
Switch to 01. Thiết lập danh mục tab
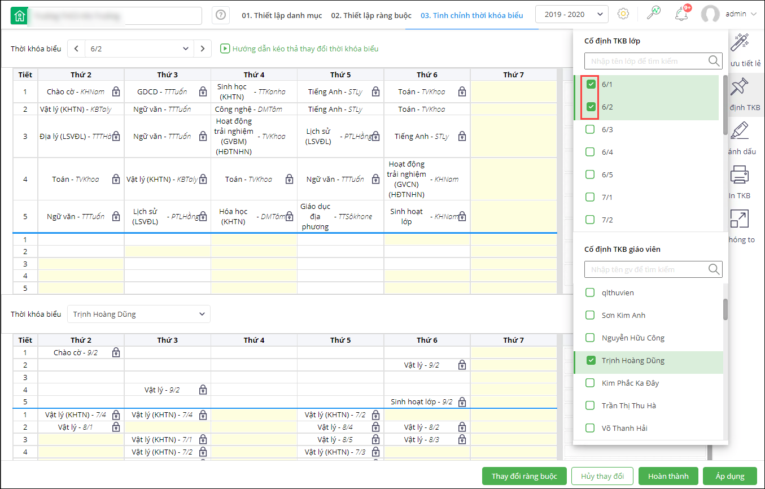pos(282,15)
